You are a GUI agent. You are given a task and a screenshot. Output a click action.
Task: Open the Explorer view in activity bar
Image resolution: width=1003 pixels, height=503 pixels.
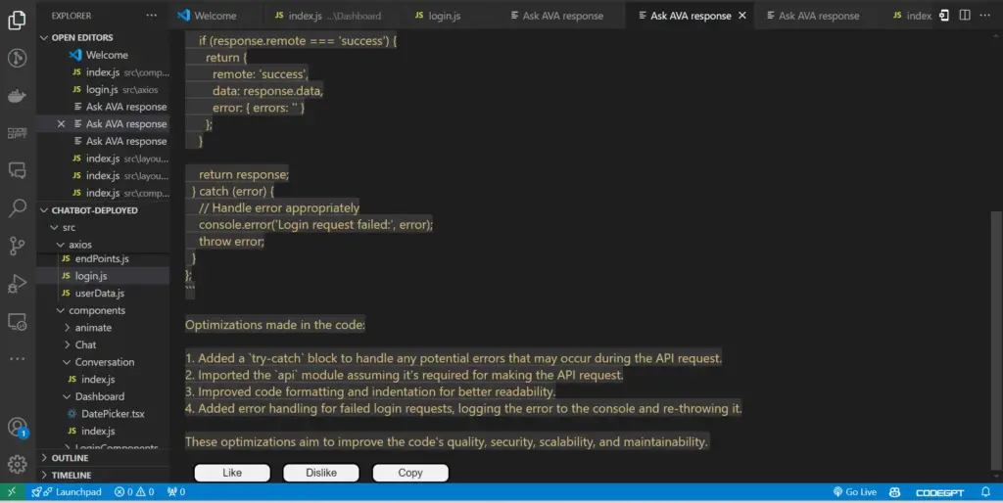(x=18, y=20)
